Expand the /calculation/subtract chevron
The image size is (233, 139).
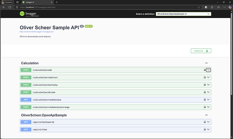208,77
